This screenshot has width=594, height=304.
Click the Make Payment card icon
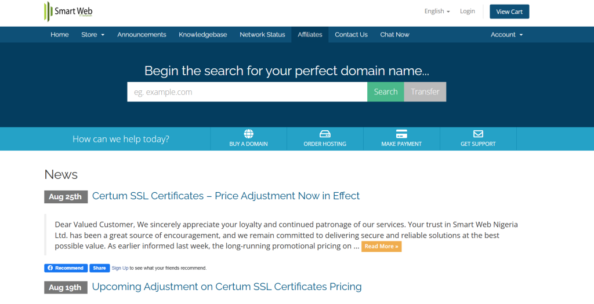pos(401,134)
